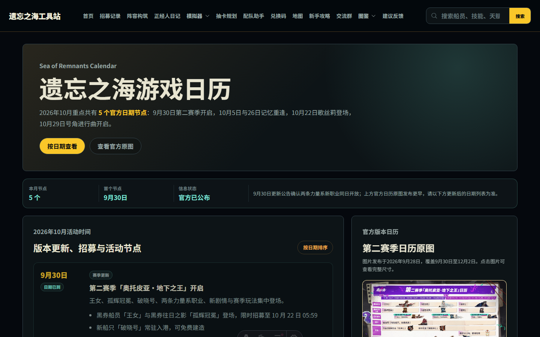Click the 本月节点 value 5 个

pyautogui.click(x=34, y=198)
